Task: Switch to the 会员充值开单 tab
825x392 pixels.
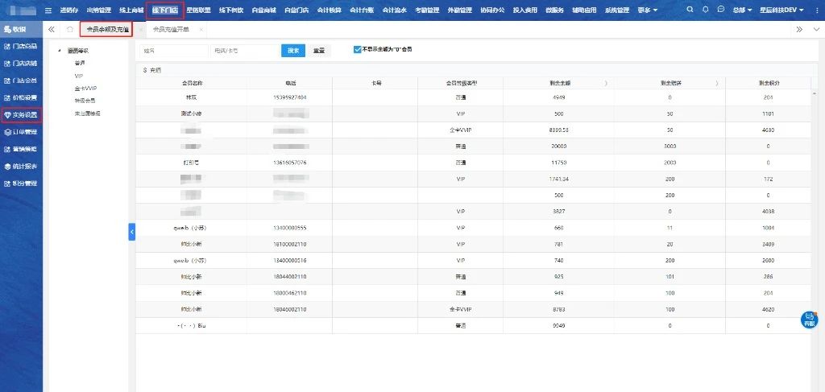Action: 171,29
